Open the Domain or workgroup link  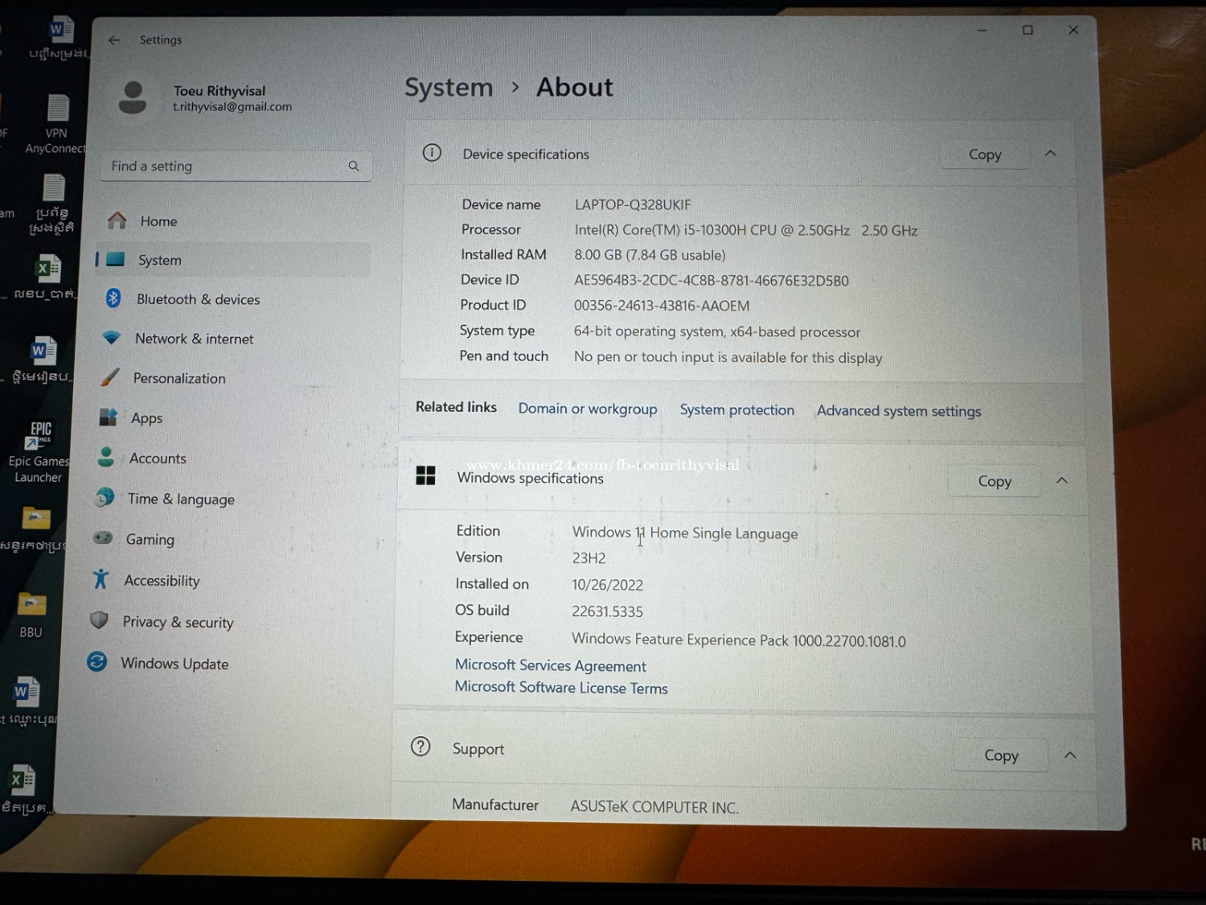point(588,409)
